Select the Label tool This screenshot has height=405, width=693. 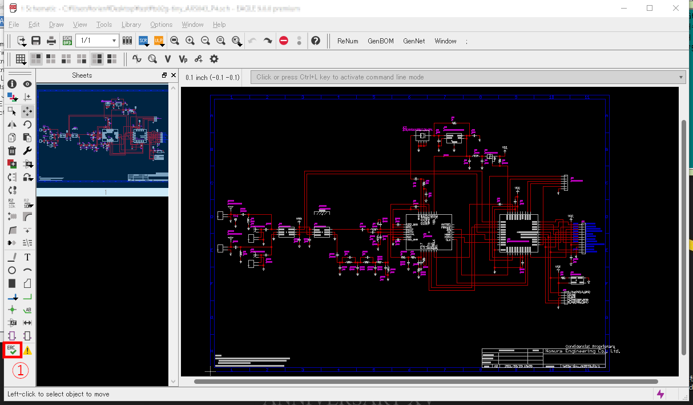coord(27,310)
